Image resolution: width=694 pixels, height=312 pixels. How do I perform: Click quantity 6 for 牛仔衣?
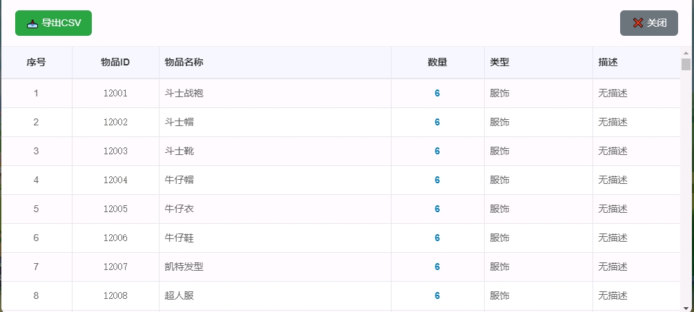point(437,209)
